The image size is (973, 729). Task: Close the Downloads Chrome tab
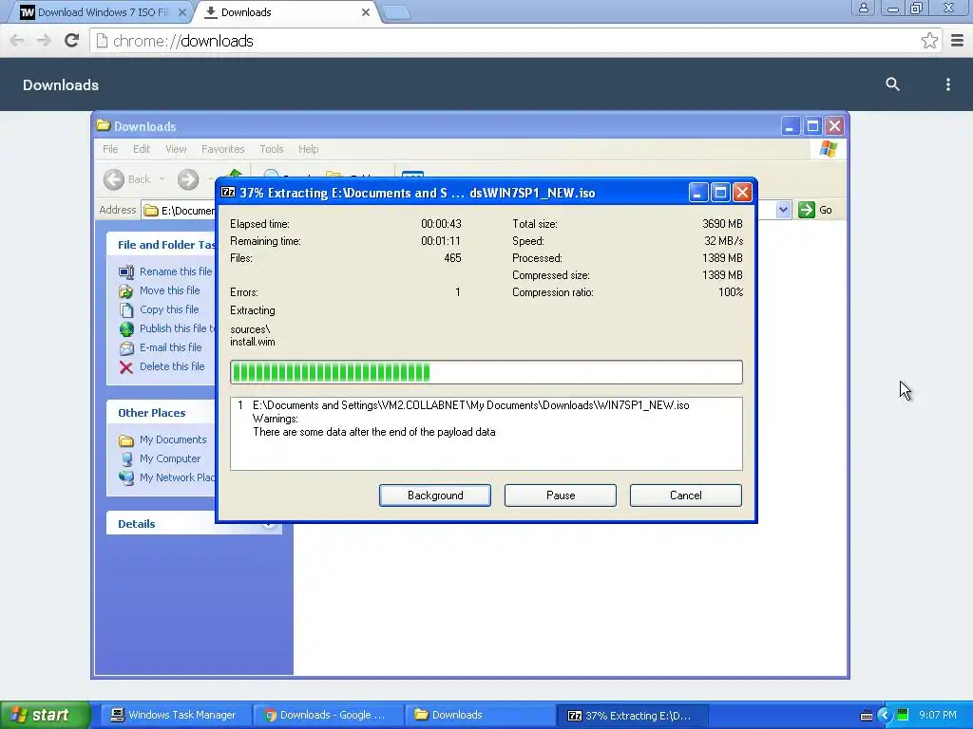(366, 12)
